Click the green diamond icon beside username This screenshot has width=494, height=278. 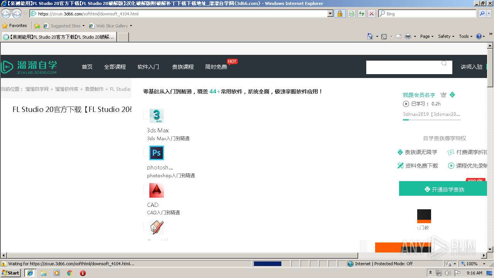point(452,95)
